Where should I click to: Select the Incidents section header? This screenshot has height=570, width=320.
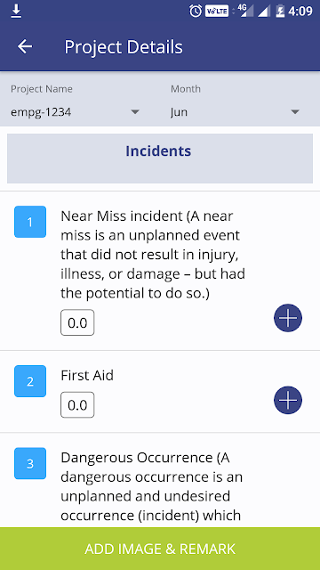point(160,159)
